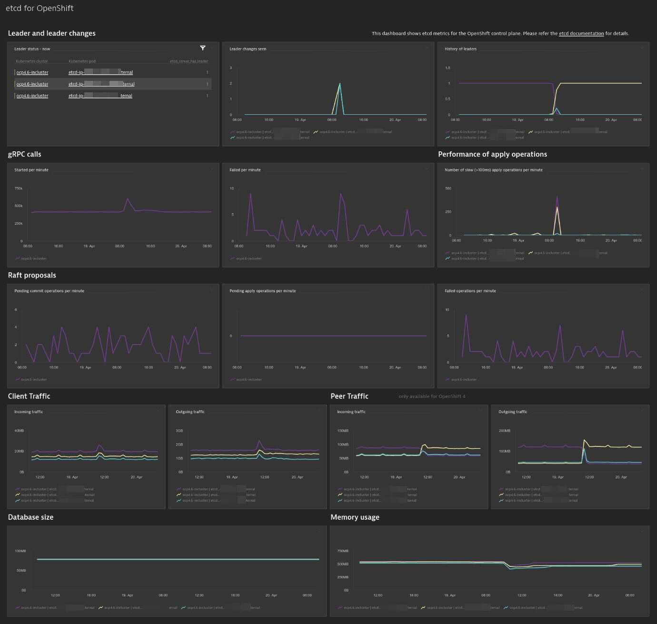Screen dimensions: 657x624
Task: Select the slow apply operations tile title
Action: coord(494,170)
